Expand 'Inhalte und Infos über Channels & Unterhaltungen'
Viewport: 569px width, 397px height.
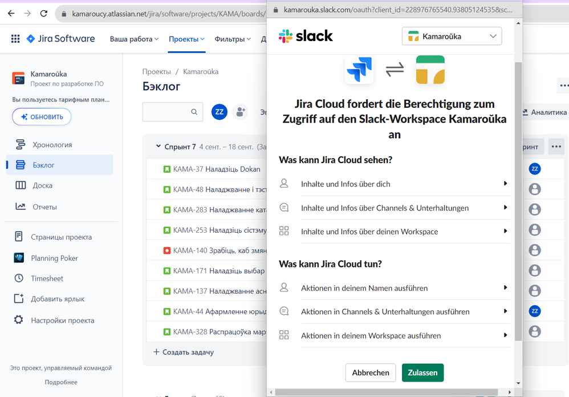click(395, 208)
